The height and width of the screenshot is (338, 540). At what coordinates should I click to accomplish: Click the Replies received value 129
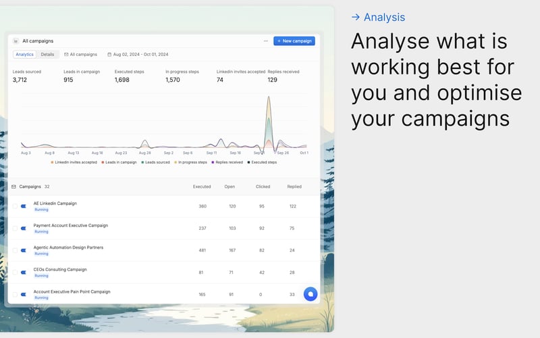[x=273, y=80]
